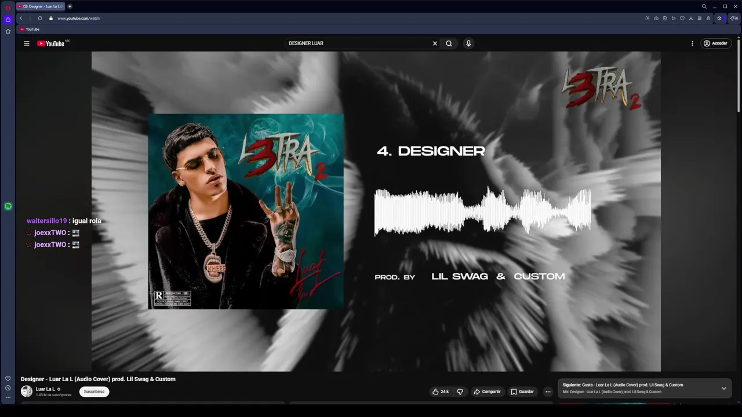The height and width of the screenshot is (417, 742).
Task: Open the ad blocker shield icon
Action: coord(665,19)
